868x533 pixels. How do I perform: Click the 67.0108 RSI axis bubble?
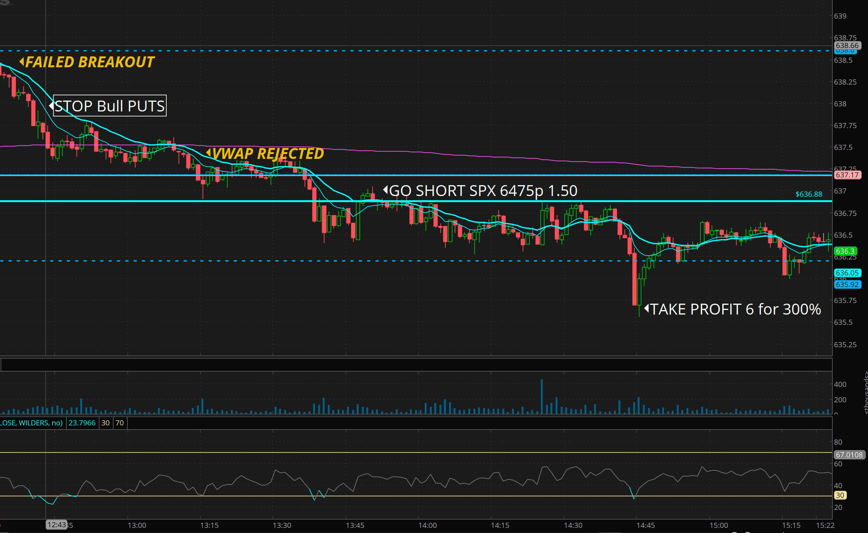[x=848, y=455]
